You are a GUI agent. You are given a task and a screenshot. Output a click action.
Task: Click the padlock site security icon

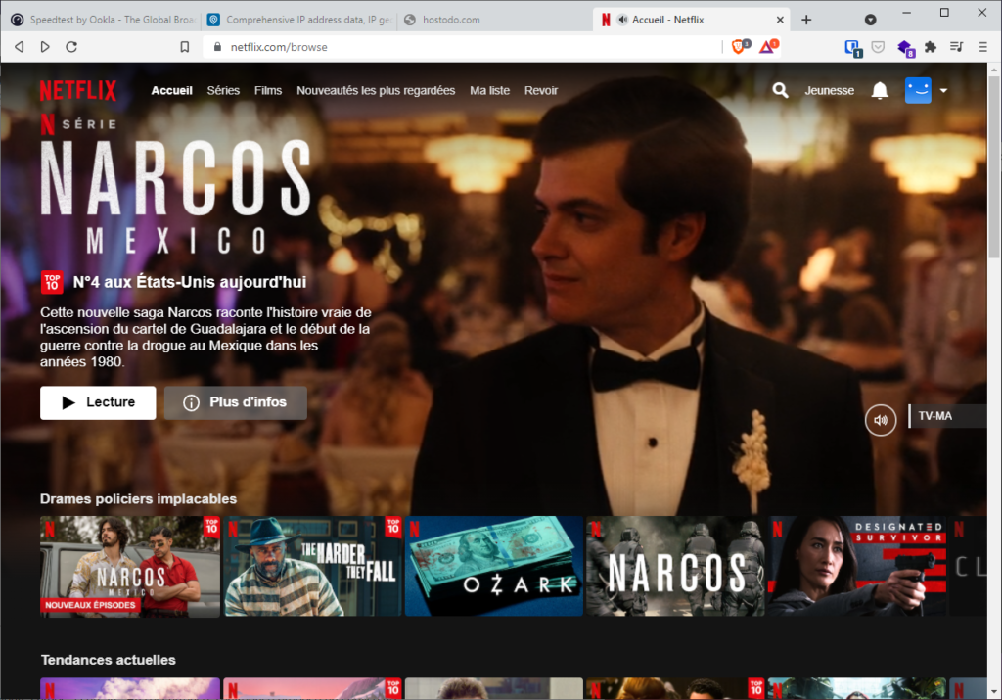tap(217, 47)
